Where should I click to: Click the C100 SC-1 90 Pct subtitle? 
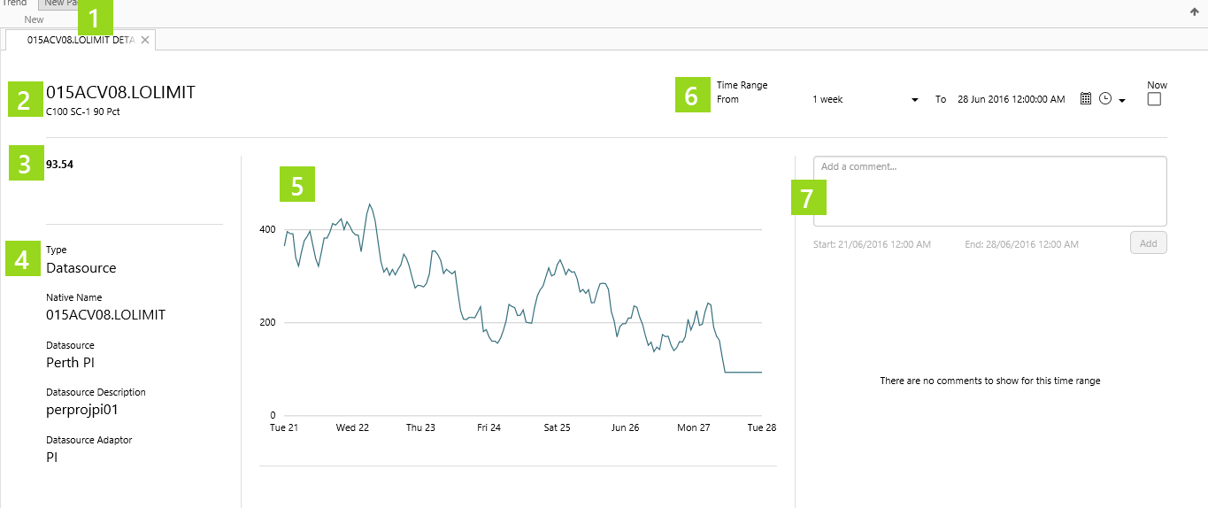click(82, 112)
